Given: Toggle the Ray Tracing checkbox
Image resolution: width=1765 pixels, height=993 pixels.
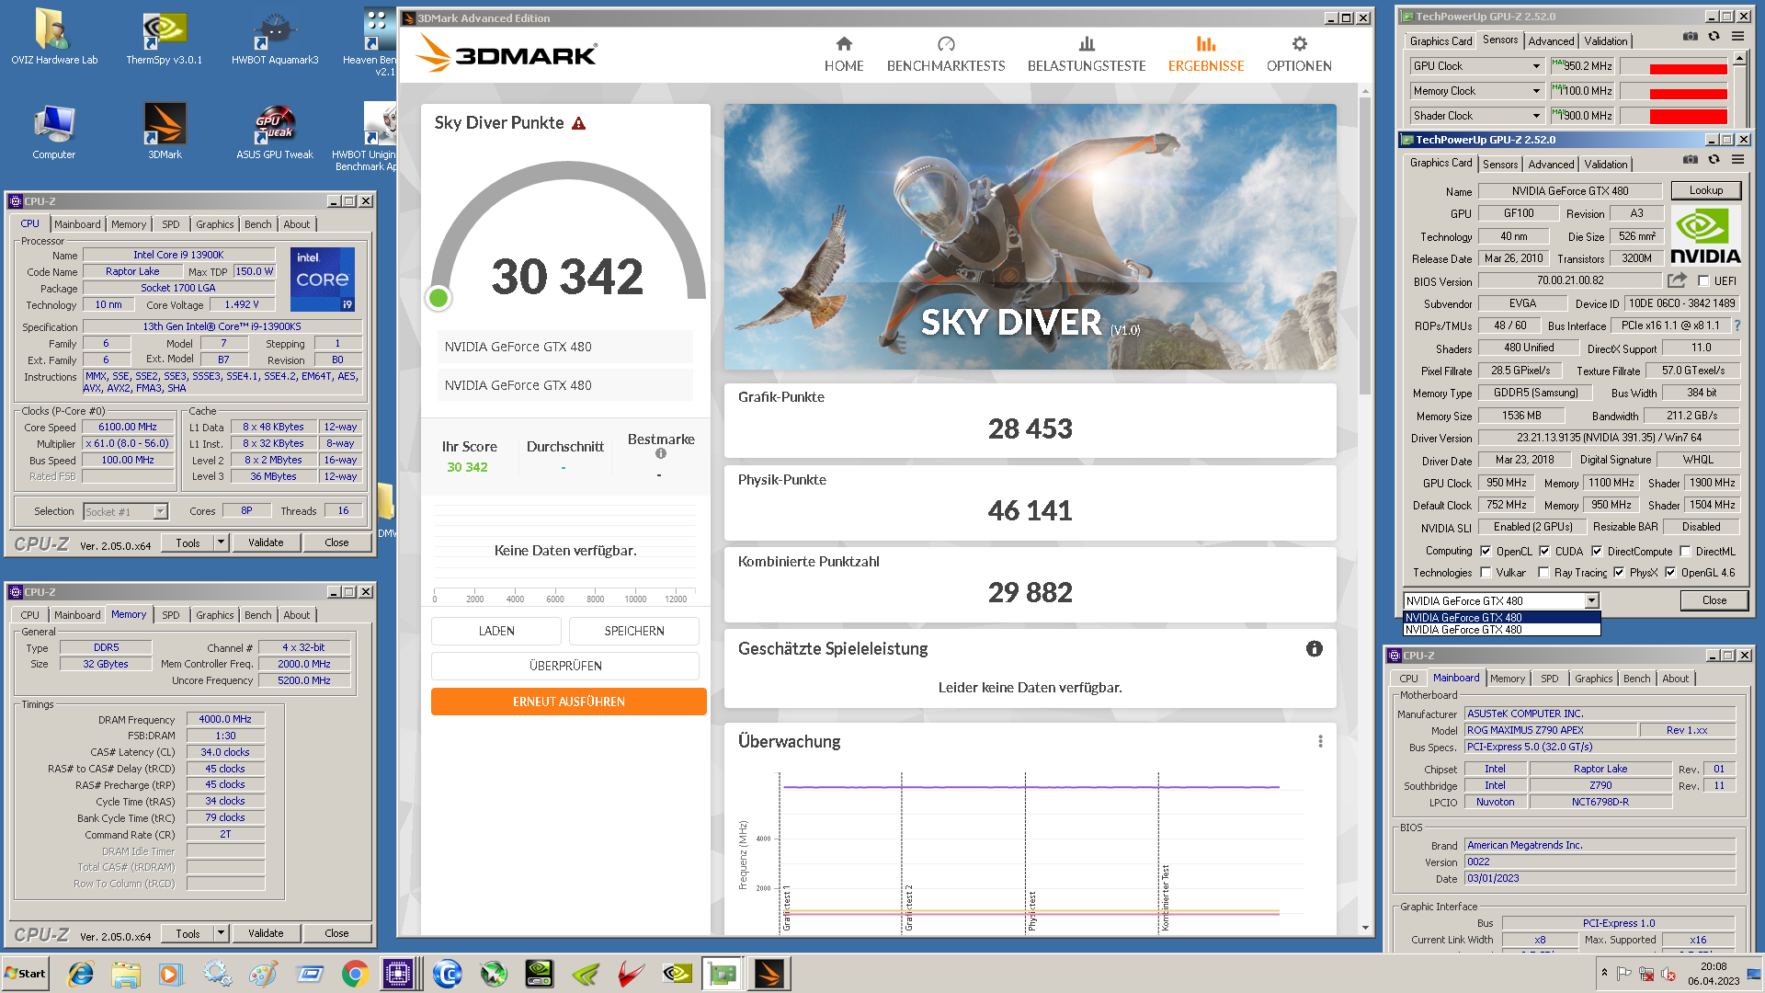Looking at the screenshot, I should click(1544, 573).
